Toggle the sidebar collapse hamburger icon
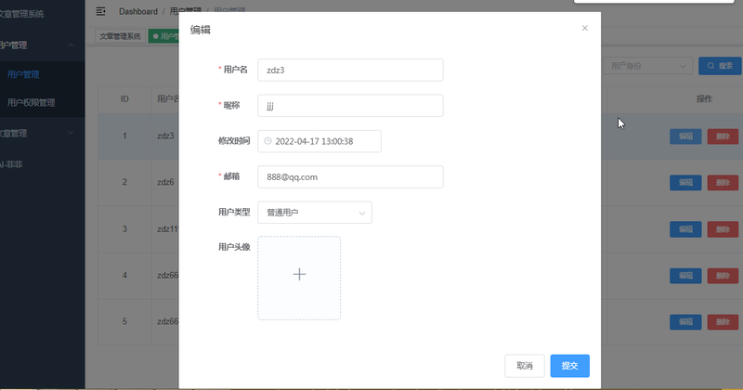The width and height of the screenshot is (743, 390). point(100,11)
